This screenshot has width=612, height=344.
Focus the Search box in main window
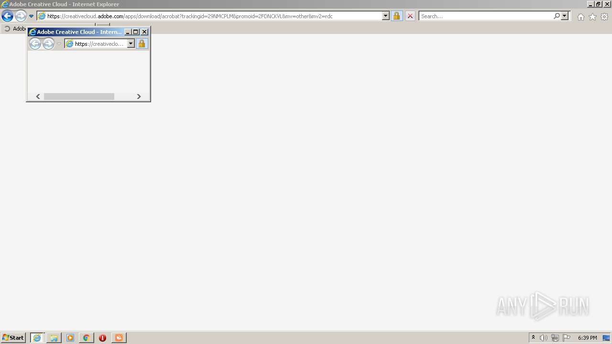point(486,16)
